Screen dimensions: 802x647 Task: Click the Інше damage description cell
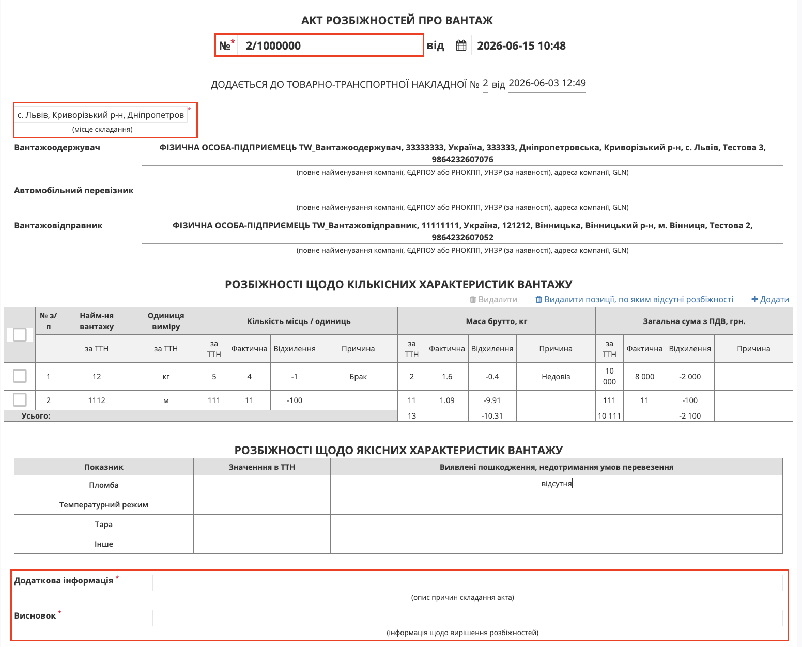coord(557,544)
